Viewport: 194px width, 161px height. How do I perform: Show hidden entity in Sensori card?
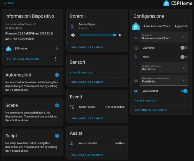pyautogui.click(x=81, y=72)
